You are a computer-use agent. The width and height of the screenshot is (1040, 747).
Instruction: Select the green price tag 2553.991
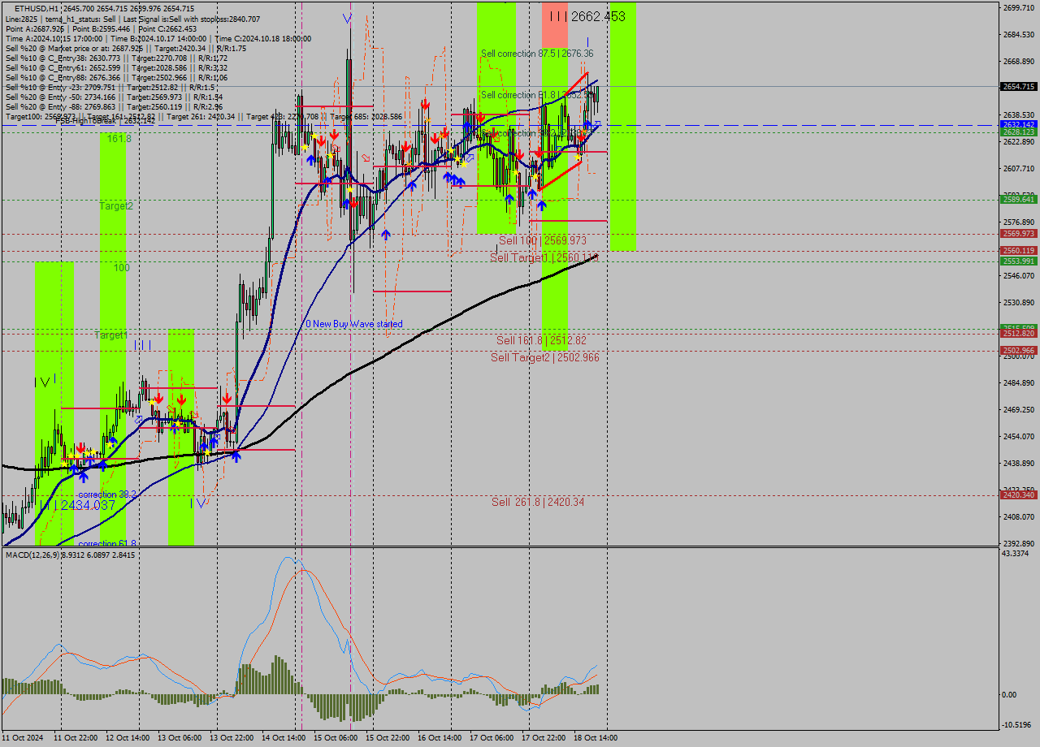pyautogui.click(x=1018, y=261)
